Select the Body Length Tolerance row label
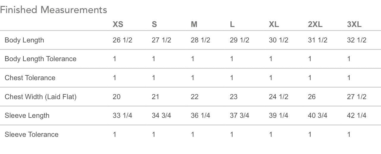The width and height of the screenshot is (381, 154). click(x=40, y=59)
